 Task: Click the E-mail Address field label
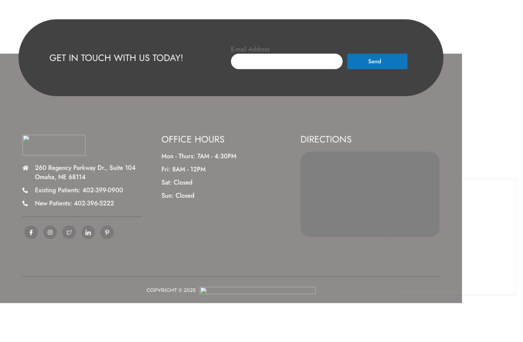click(250, 49)
